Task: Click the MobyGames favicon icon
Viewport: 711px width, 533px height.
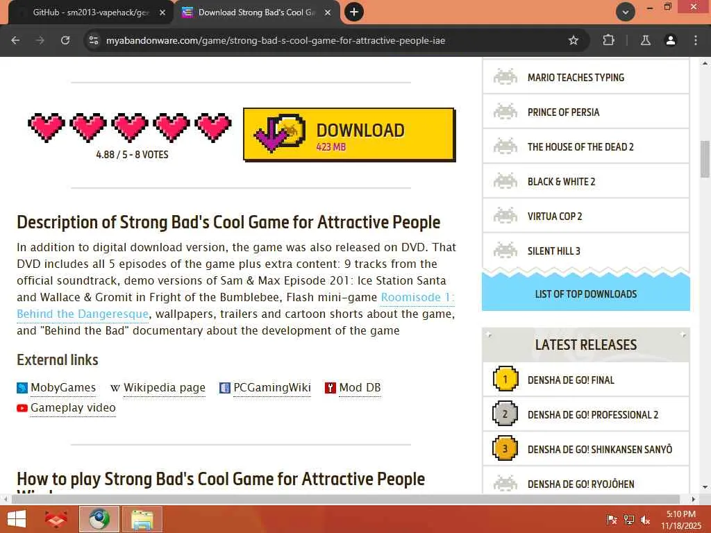Action: coord(22,388)
